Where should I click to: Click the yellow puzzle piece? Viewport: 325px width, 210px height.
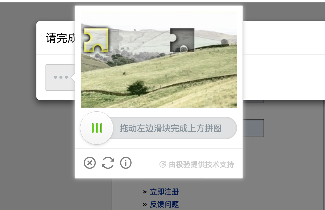[x=96, y=40]
